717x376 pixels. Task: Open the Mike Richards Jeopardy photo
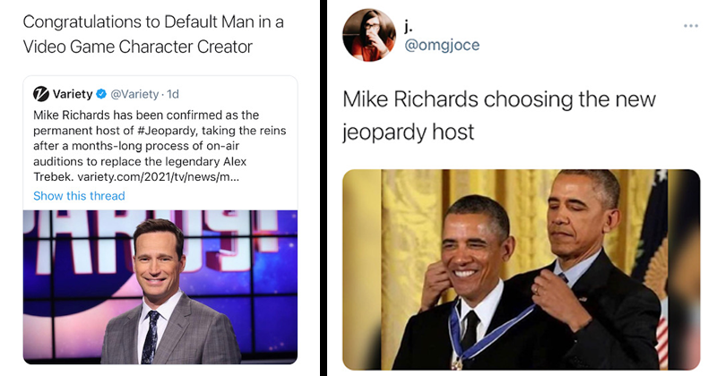pos(160,286)
